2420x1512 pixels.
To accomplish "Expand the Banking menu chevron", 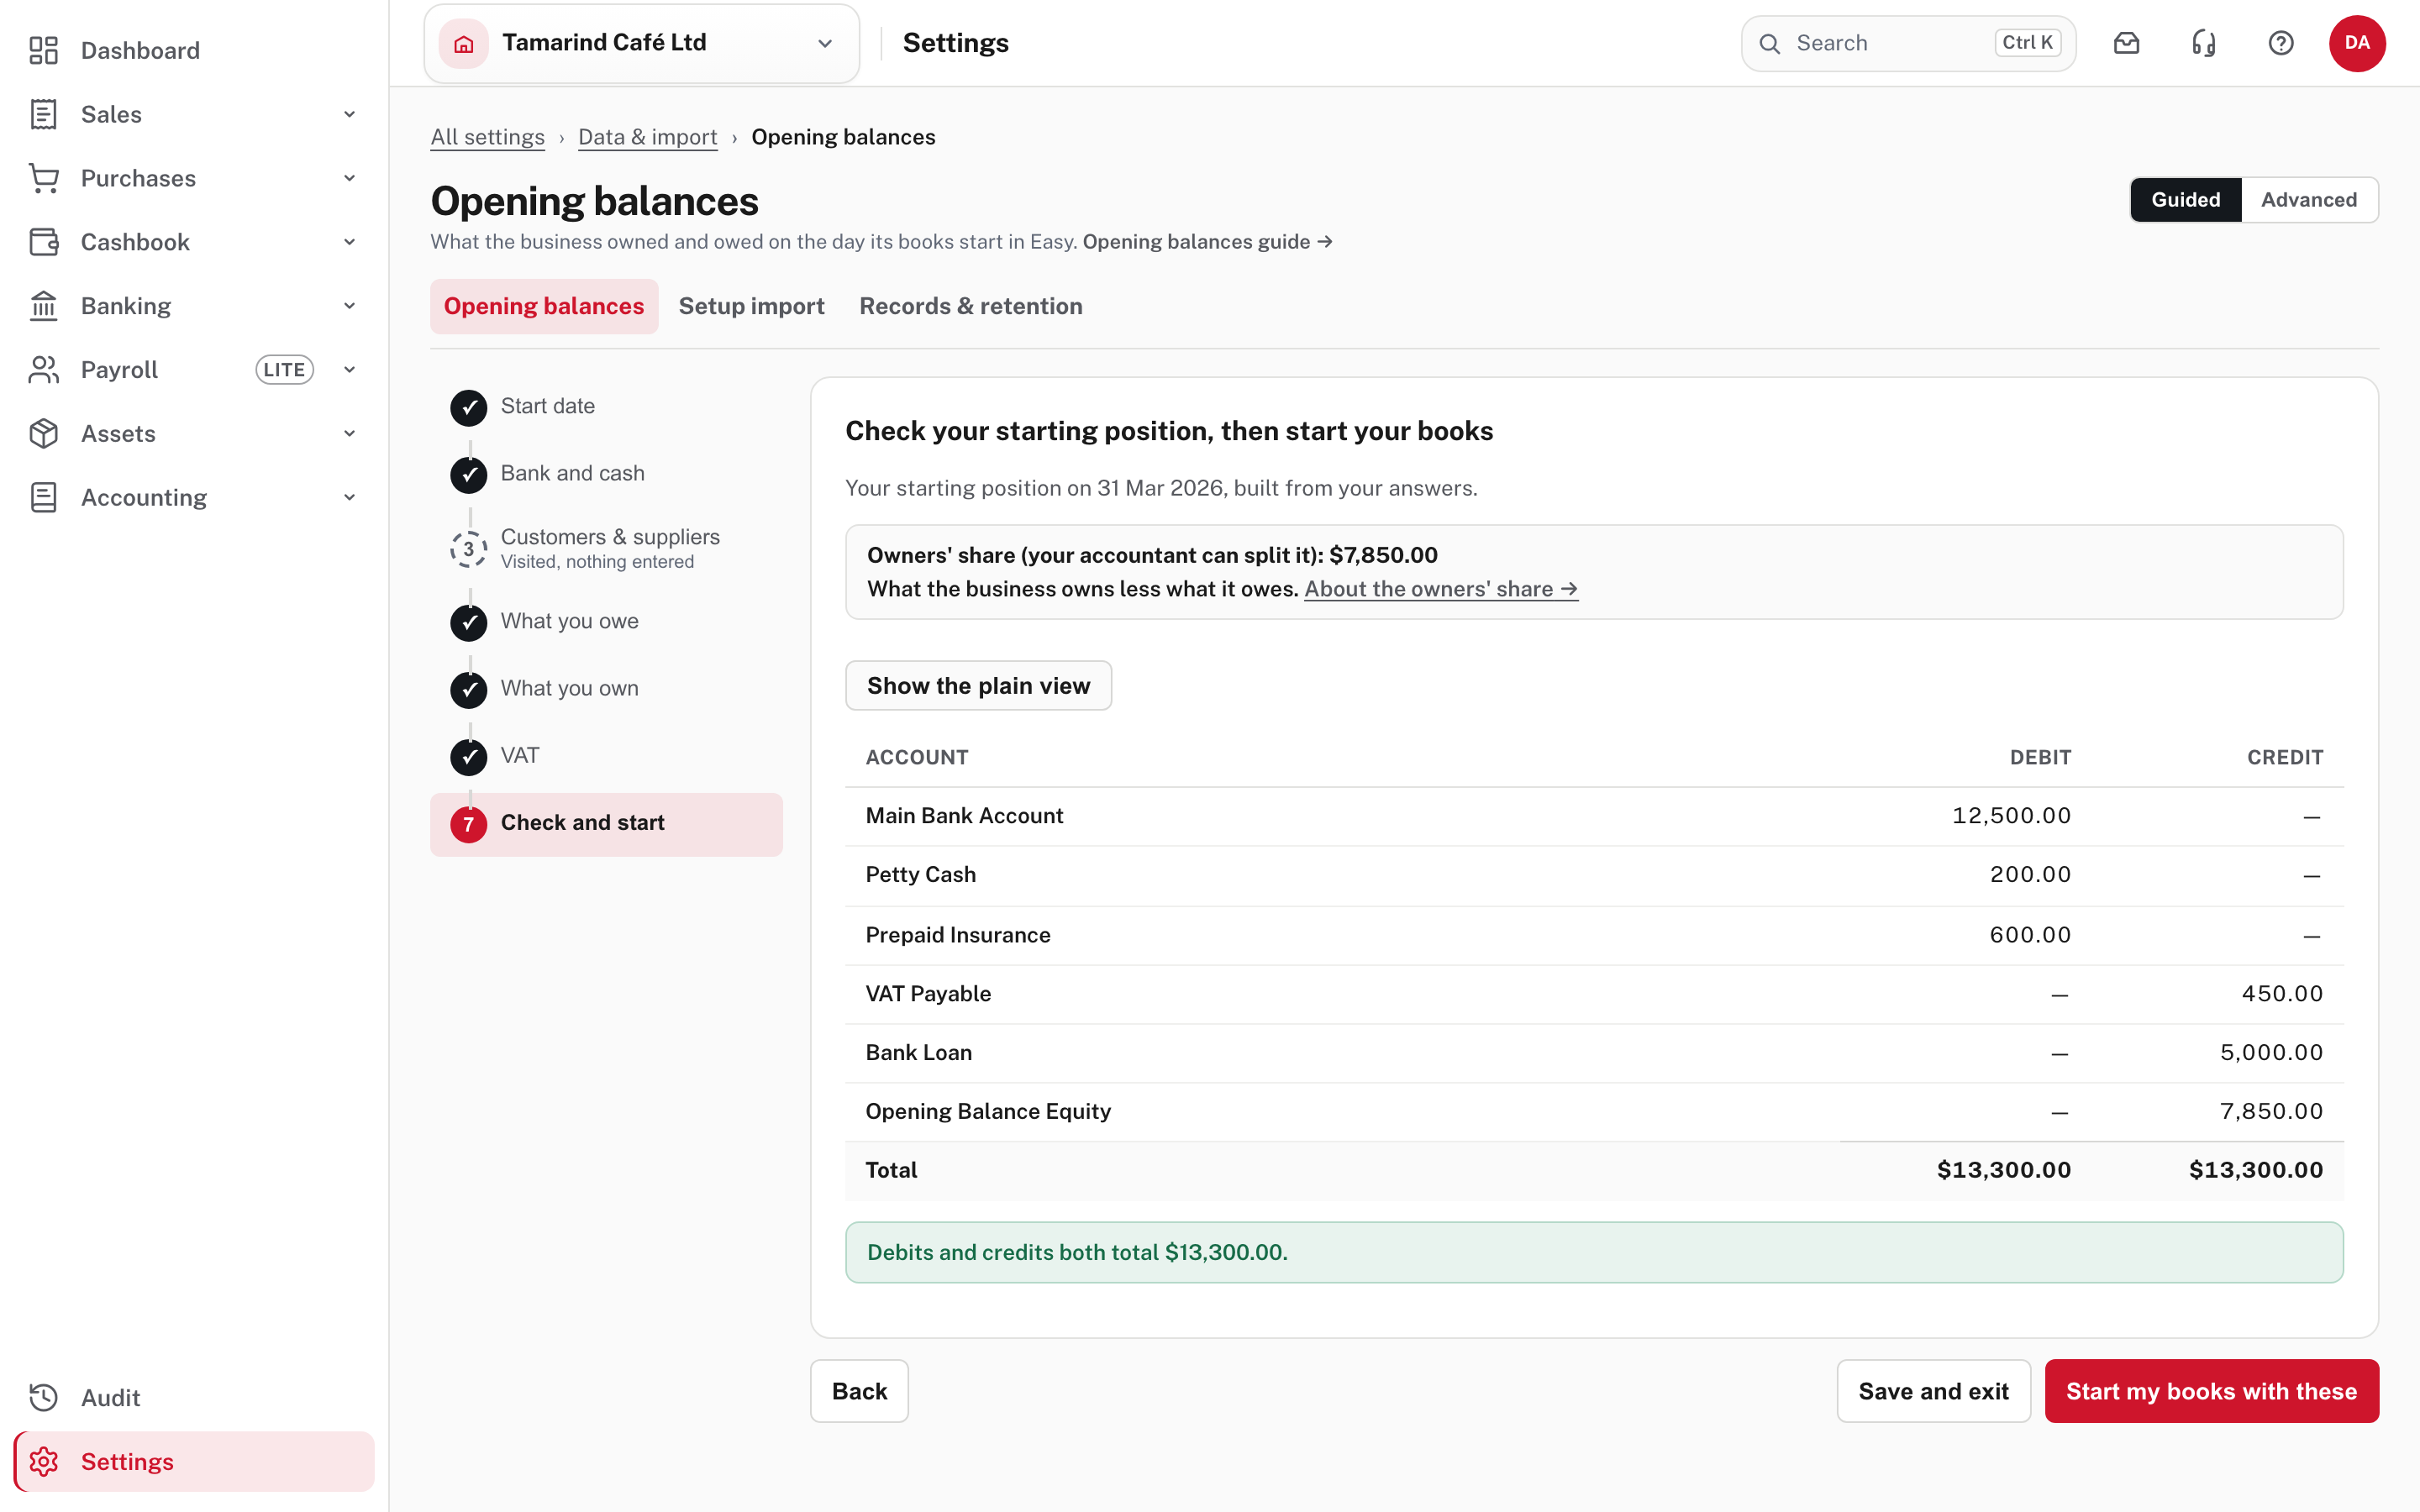I will (x=349, y=306).
